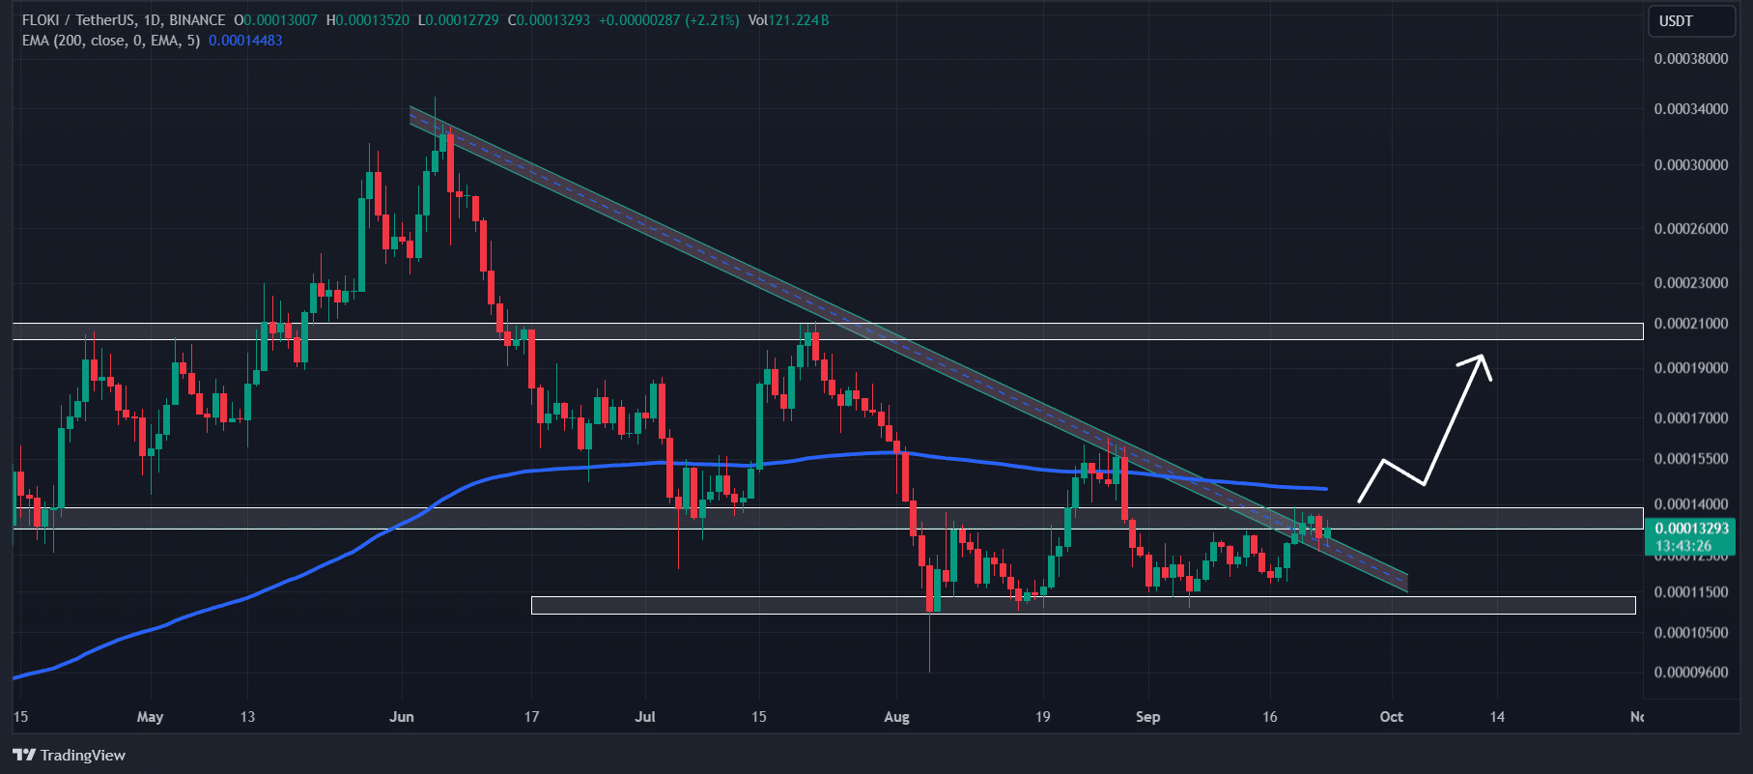The height and width of the screenshot is (774, 1753).
Task: Click the Jun label on time axis
Action: 402,717
